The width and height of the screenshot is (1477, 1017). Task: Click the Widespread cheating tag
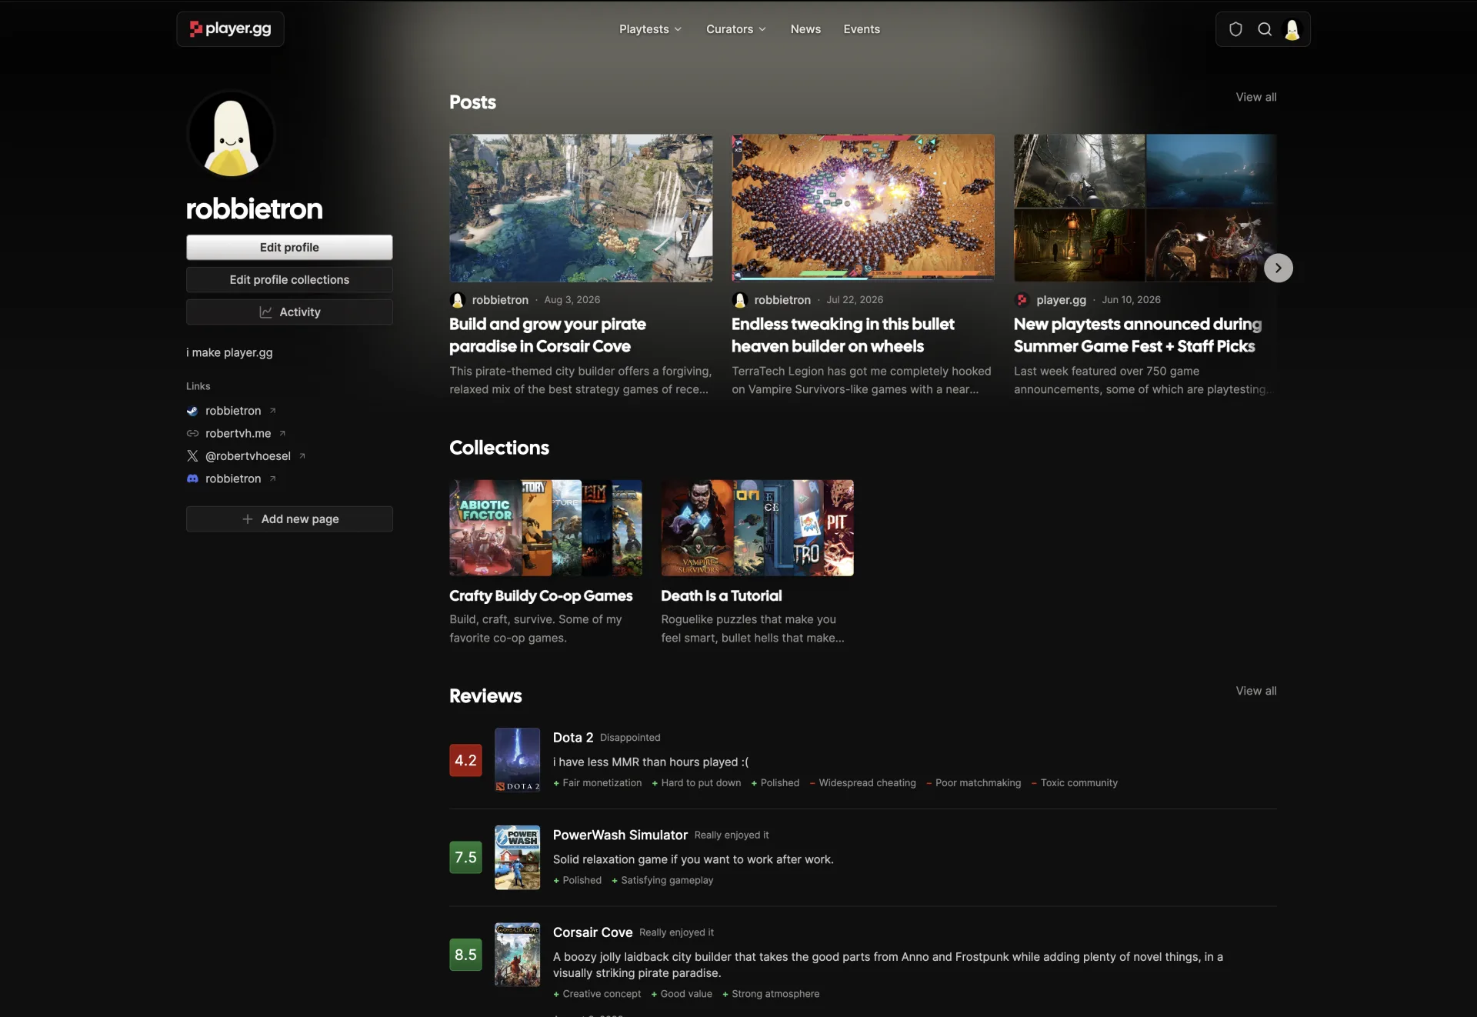[862, 783]
